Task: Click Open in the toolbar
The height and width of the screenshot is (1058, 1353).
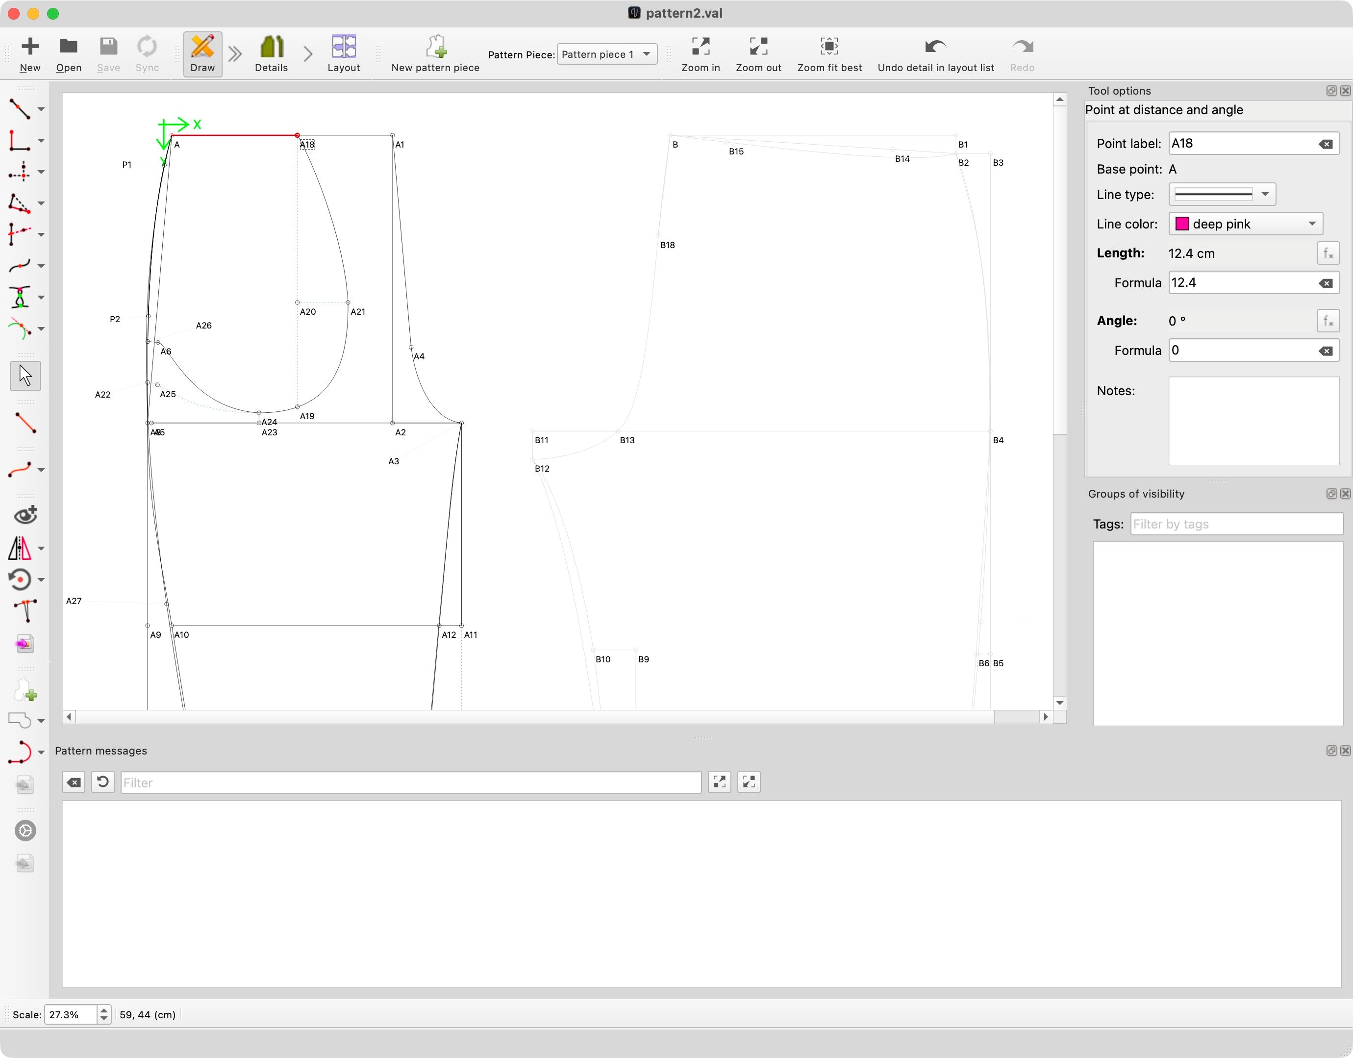Action: coord(69,54)
